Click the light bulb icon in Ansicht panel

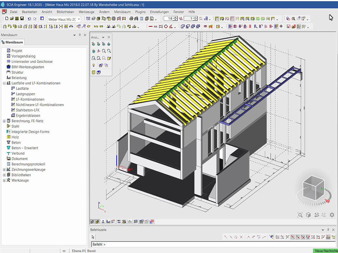click(x=93, y=65)
